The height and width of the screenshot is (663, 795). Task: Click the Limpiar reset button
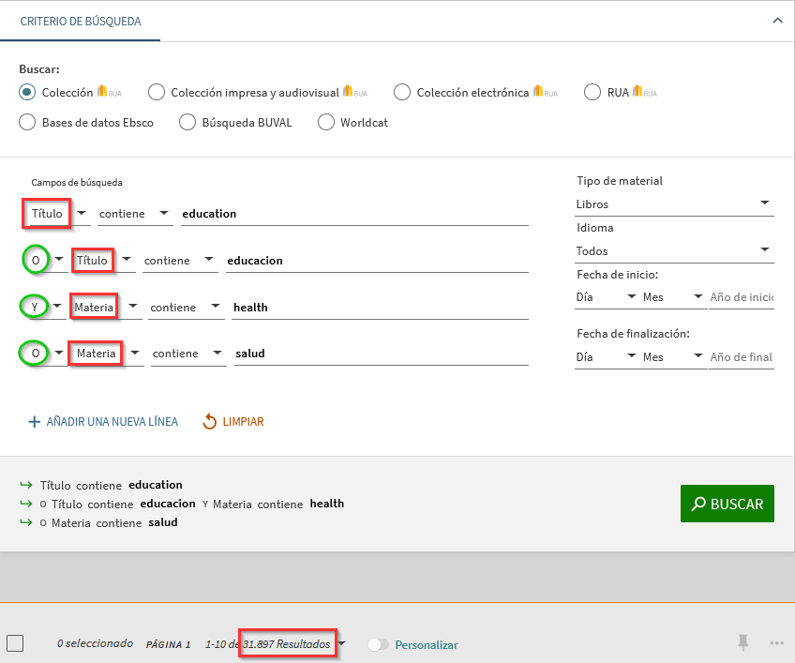[x=233, y=422]
